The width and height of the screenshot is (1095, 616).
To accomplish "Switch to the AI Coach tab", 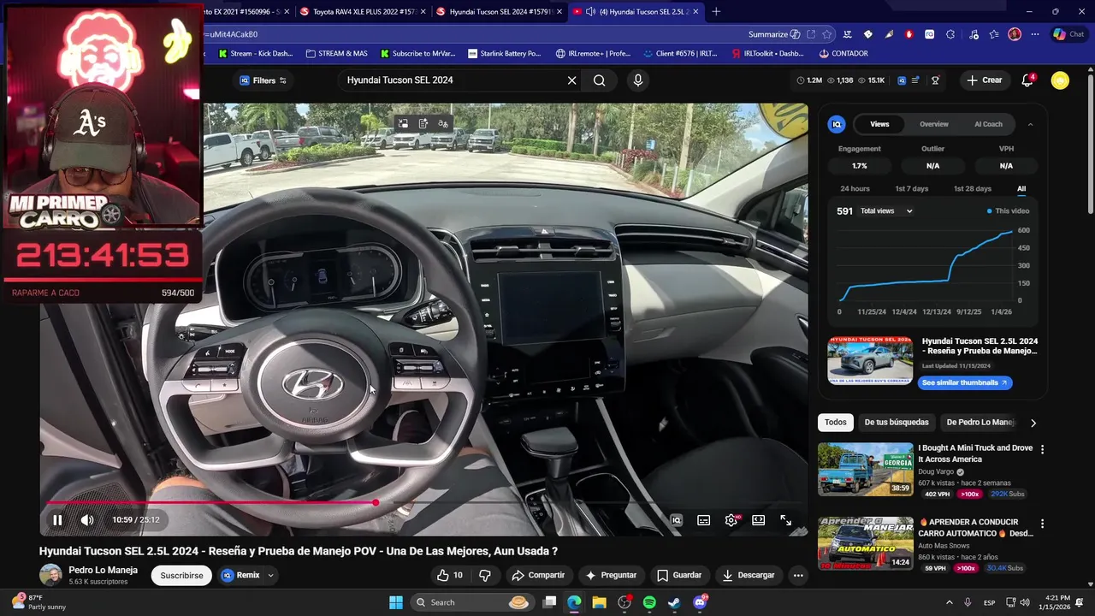I will 988,124.
